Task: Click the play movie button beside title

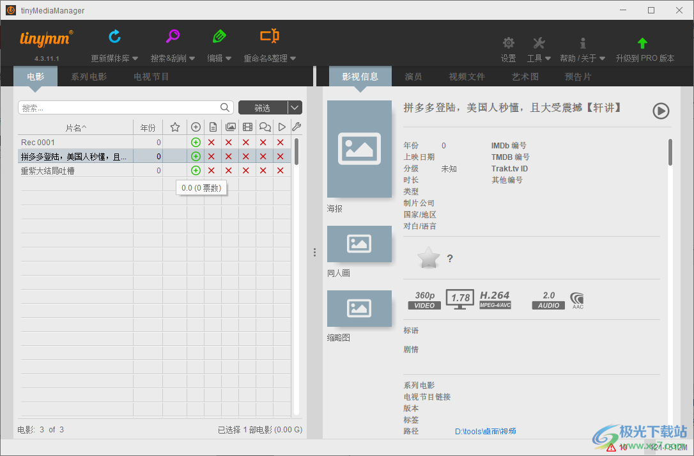Action: [661, 111]
